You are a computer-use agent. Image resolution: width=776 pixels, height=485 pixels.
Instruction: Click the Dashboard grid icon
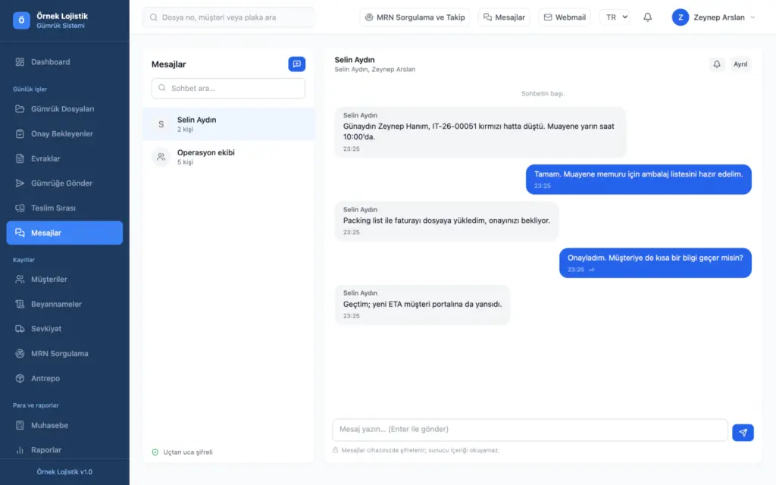(20, 62)
